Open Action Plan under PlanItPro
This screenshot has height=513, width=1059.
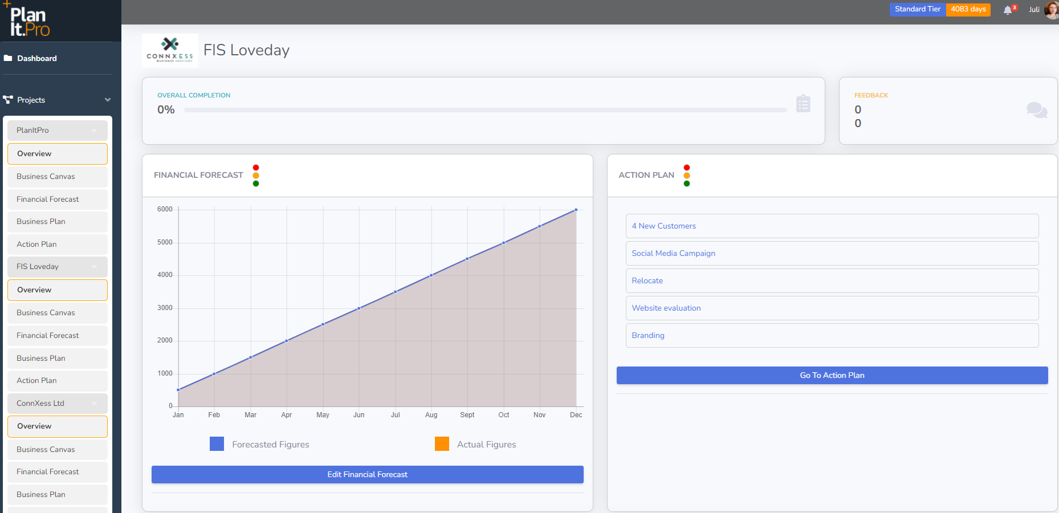click(x=58, y=245)
